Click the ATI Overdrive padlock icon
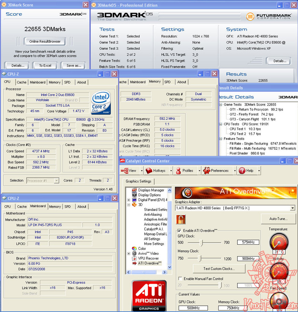The width and height of the screenshot is (298, 312). pyautogui.click(x=181, y=219)
